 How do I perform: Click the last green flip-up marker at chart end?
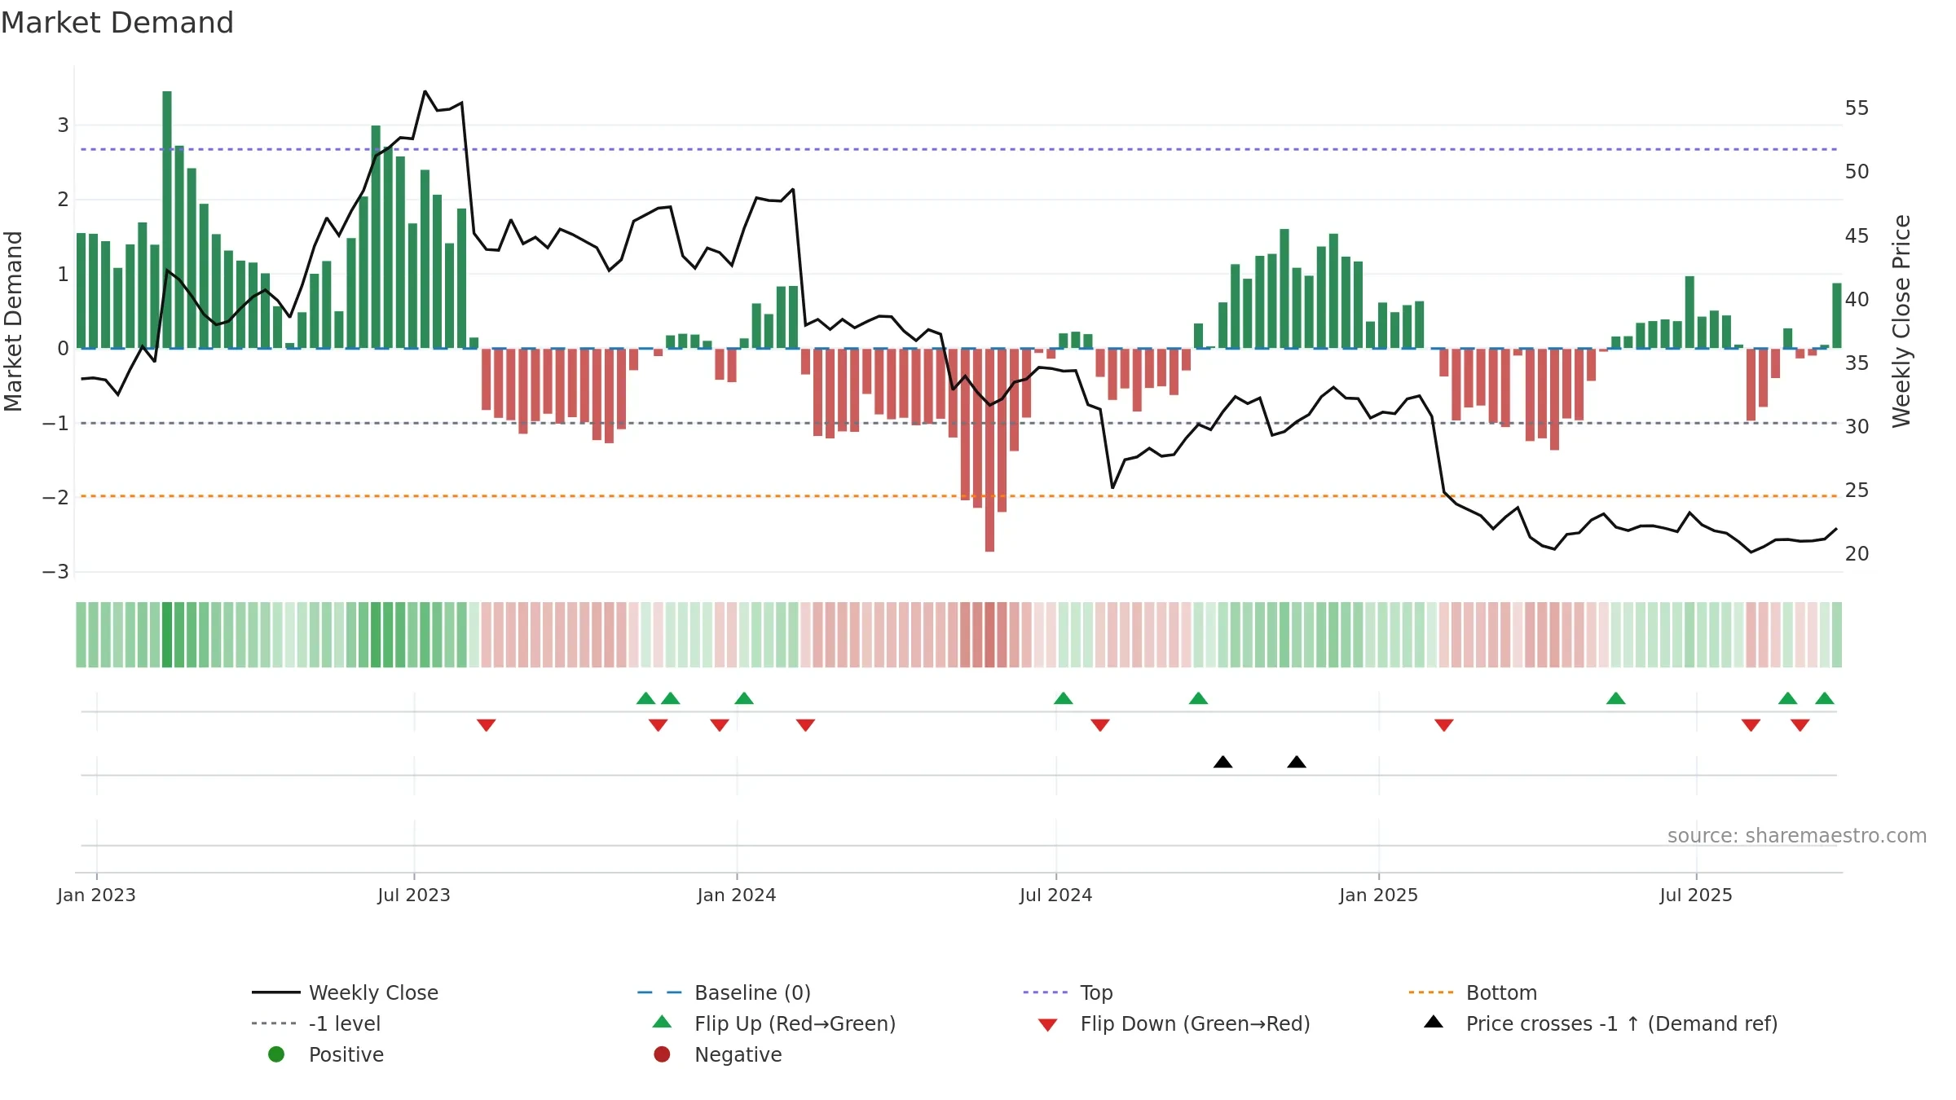(x=1825, y=698)
